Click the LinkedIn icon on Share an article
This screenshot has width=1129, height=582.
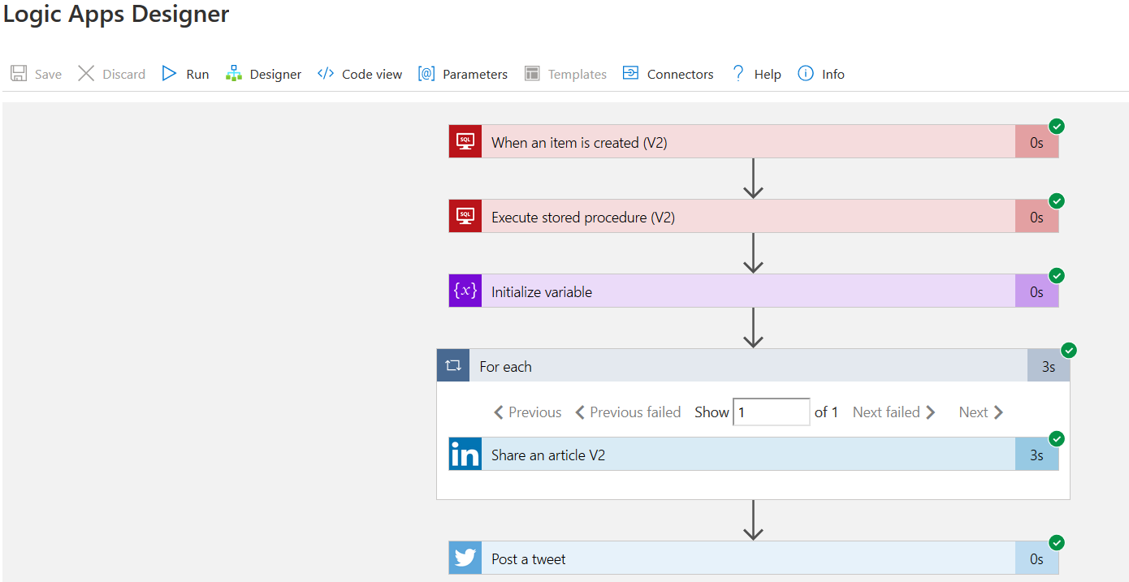point(465,455)
